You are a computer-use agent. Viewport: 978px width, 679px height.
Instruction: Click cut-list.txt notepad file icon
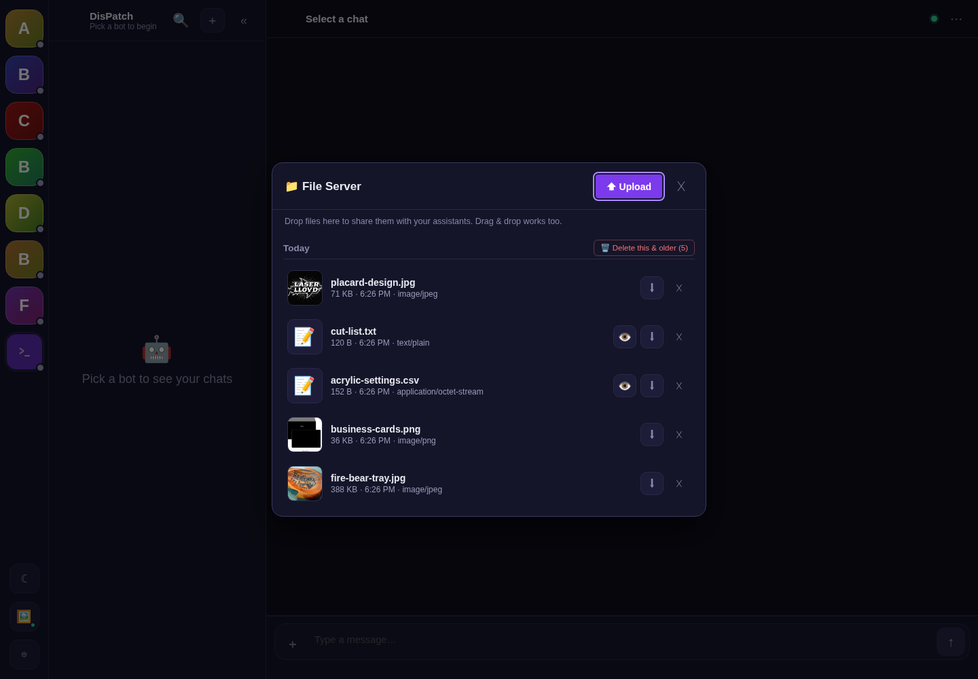(x=305, y=337)
